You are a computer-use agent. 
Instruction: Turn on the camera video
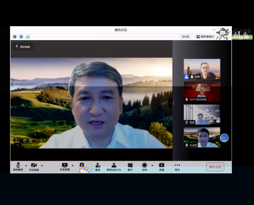pos(34,167)
